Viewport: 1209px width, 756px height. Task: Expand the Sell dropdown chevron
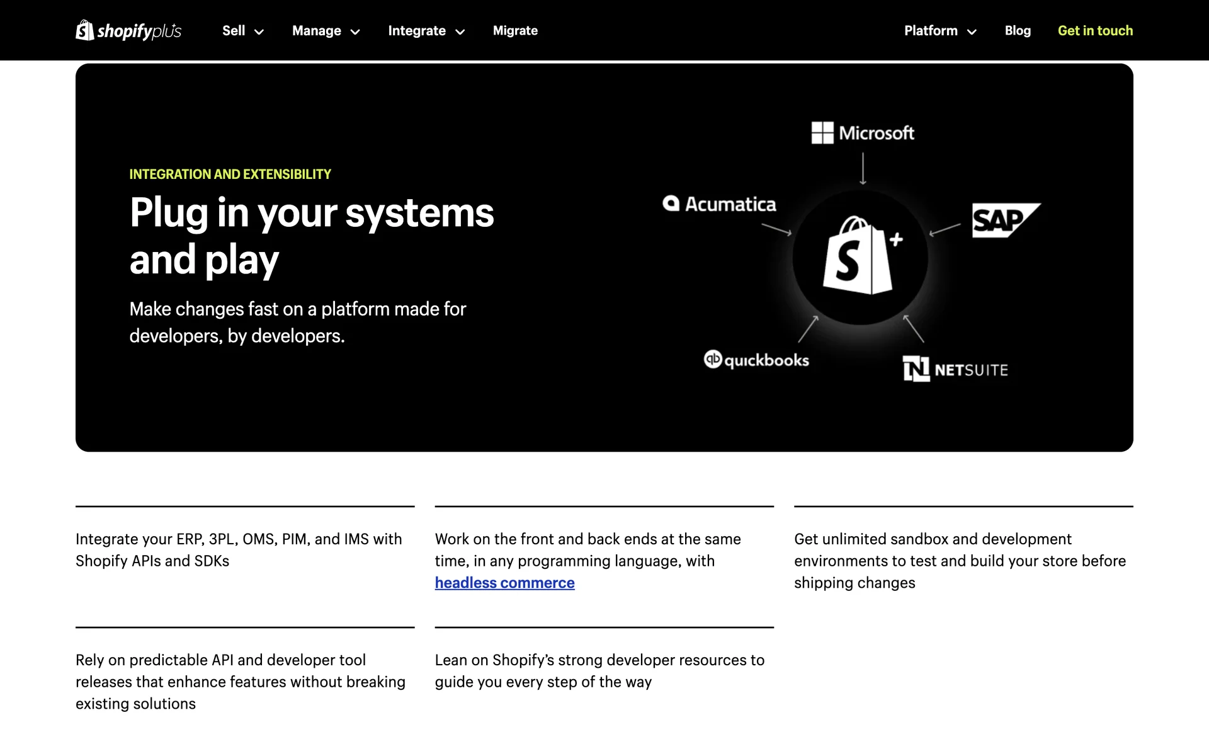[x=259, y=32]
